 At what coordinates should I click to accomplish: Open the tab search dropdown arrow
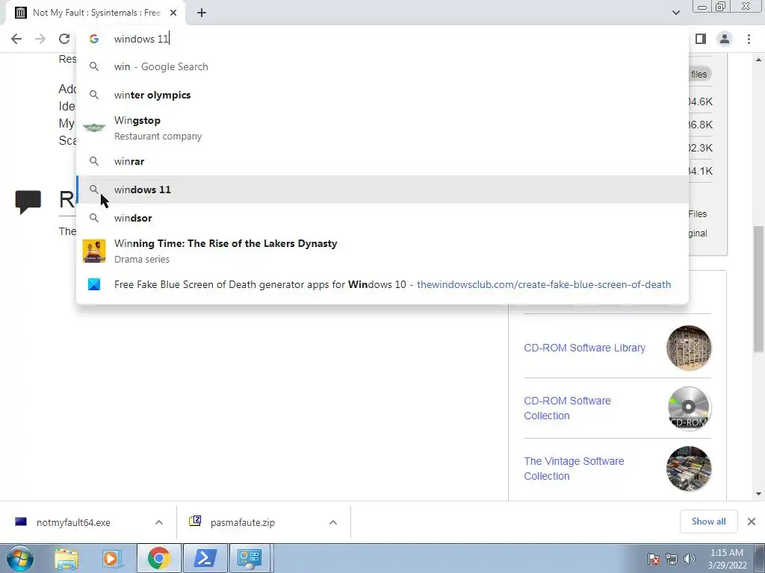point(675,13)
